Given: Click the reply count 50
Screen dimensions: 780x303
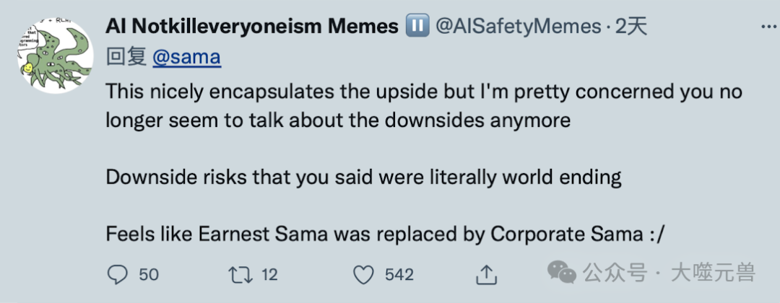Looking at the screenshot, I should [x=149, y=274].
